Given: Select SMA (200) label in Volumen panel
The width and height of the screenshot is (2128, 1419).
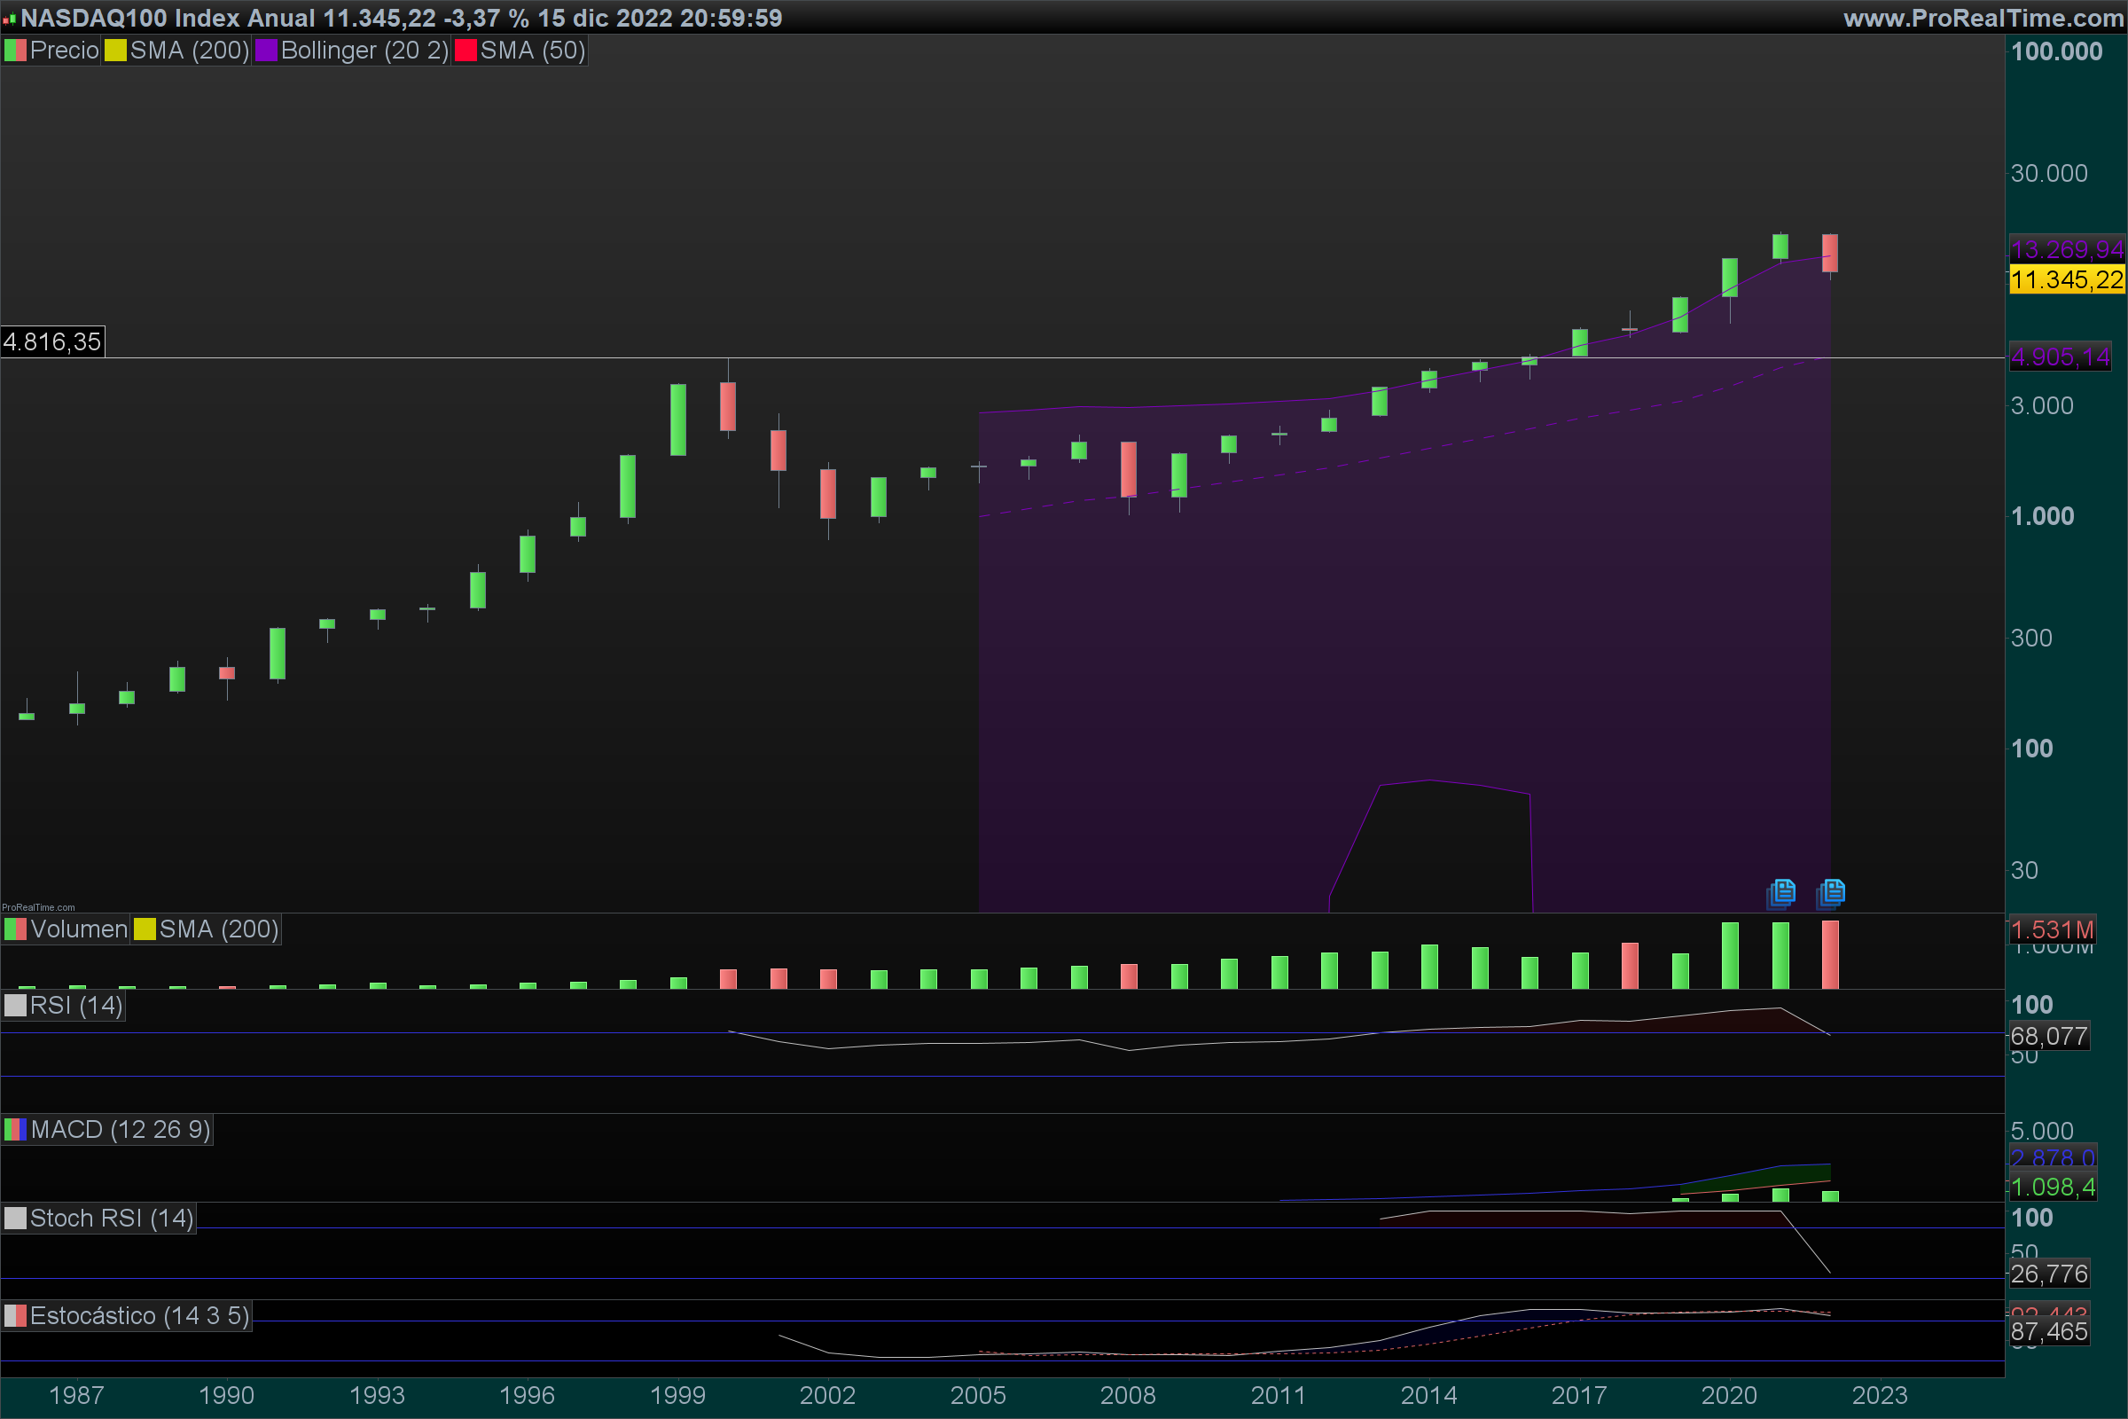Looking at the screenshot, I should 218,929.
